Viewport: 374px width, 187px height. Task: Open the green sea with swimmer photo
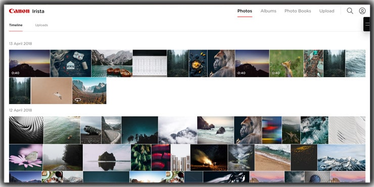point(62,130)
